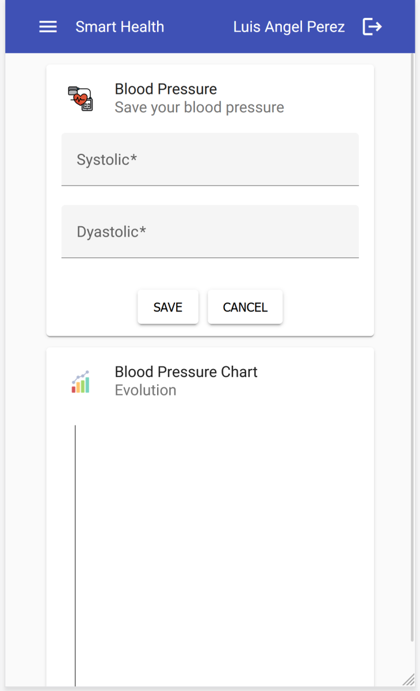This screenshot has height=691, width=420.
Task: Click the logout icon in header
Action: click(x=372, y=27)
